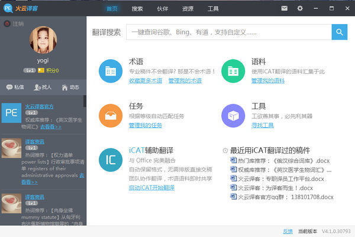Click the username yogi
Viewport: 355px width, 237px height.
(43, 61)
